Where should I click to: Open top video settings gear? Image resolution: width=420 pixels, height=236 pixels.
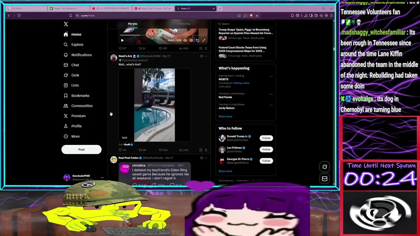tap(191, 40)
